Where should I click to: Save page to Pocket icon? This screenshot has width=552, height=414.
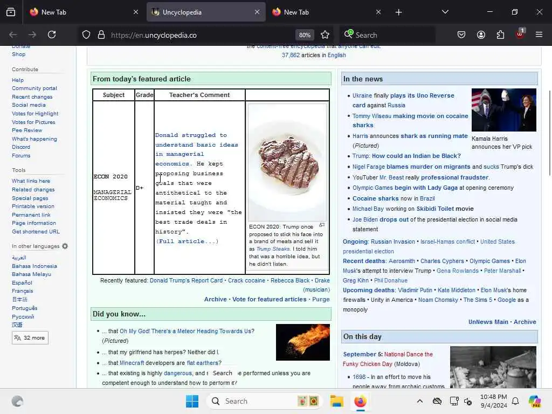pos(461,34)
